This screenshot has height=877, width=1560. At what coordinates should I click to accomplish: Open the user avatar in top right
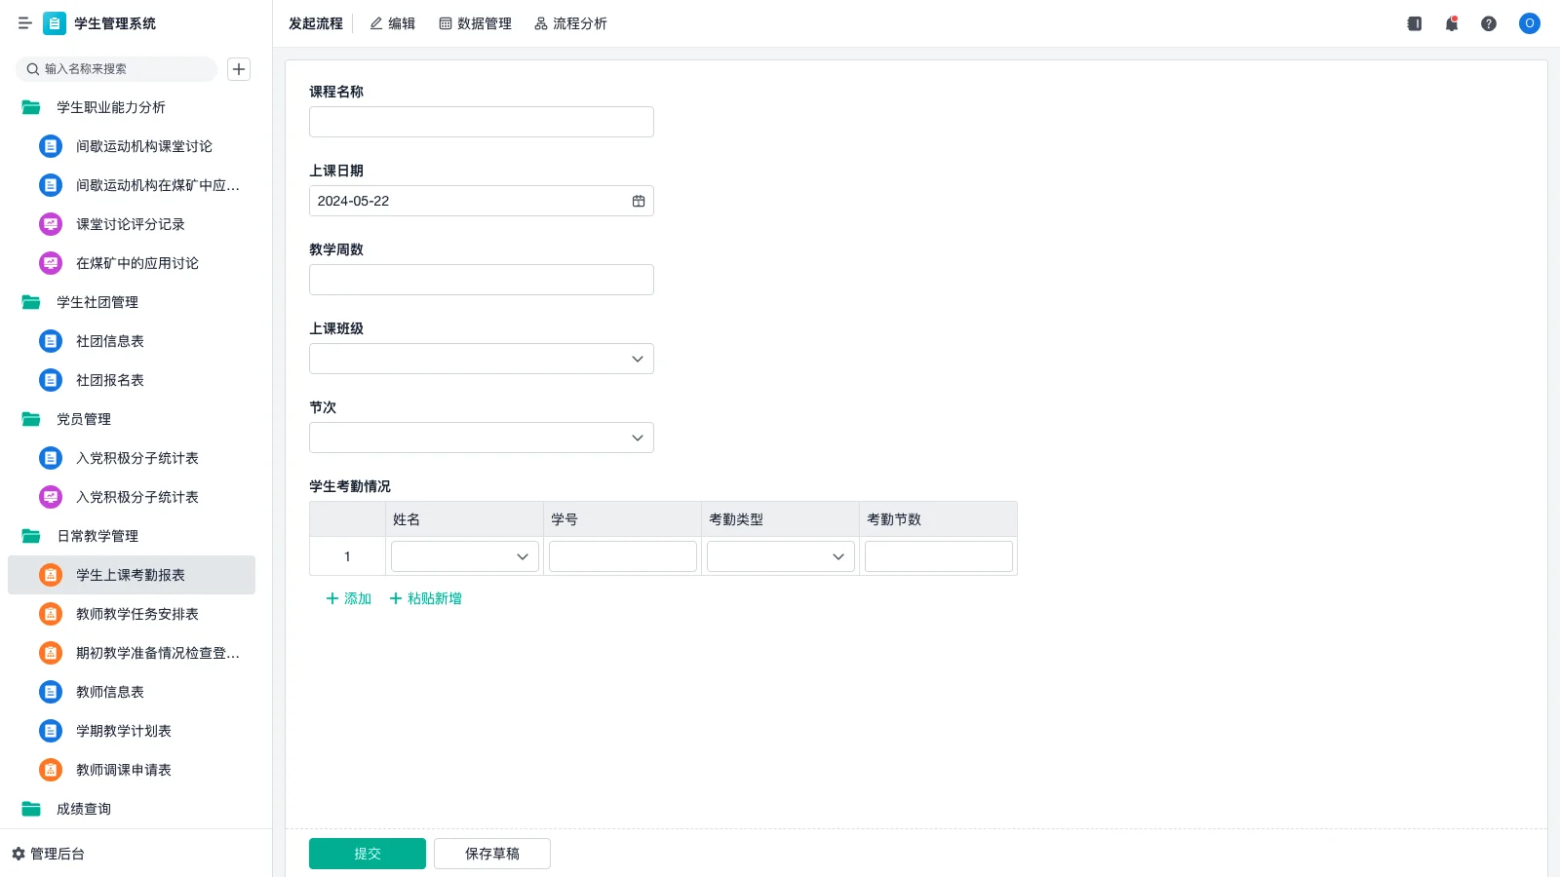click(x=1528, y=23)
